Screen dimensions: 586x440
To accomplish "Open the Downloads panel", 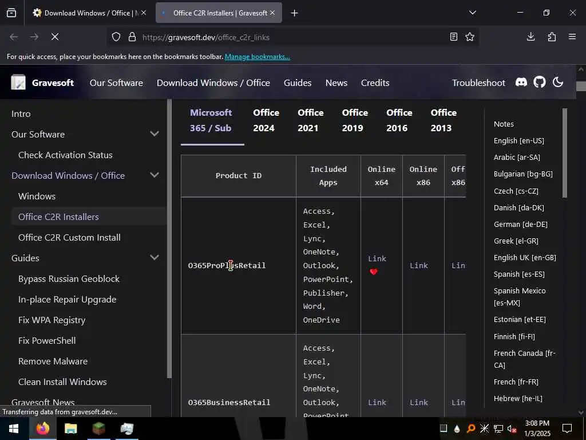I will click(x=530, y=37).
